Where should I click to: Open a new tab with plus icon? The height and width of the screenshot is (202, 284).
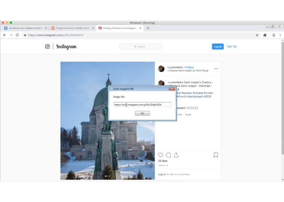[148, 28]
